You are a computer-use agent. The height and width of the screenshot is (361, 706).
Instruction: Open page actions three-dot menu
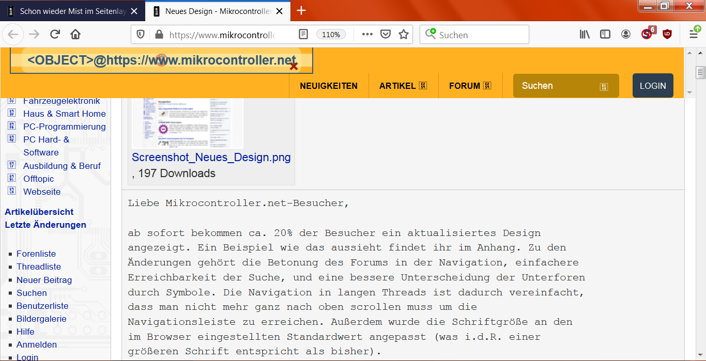[367, 35]
